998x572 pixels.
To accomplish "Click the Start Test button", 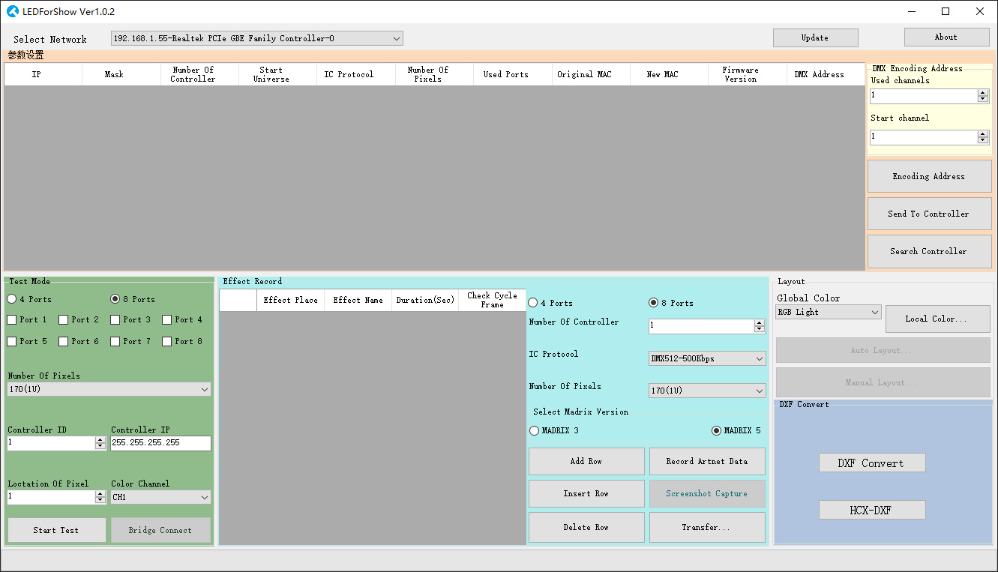I will tap(56, 530).
